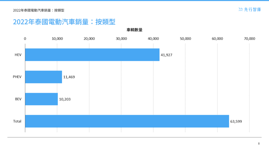Click the 11,469 data label
This screenshot has height=151, width=269.
(x=69, y=77)
